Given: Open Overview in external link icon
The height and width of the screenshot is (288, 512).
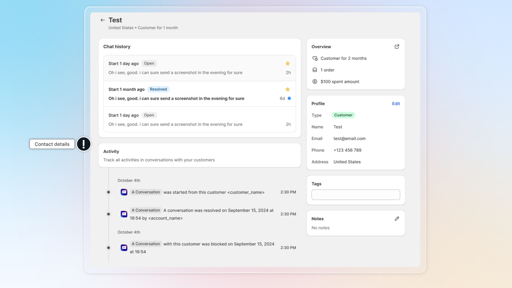Looking at the screenshot, I should click(397, 47).
